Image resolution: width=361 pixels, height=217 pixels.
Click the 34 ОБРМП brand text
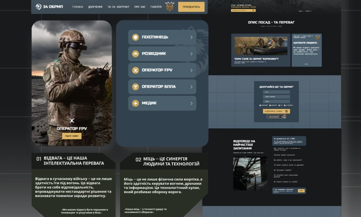click(53, 7)
